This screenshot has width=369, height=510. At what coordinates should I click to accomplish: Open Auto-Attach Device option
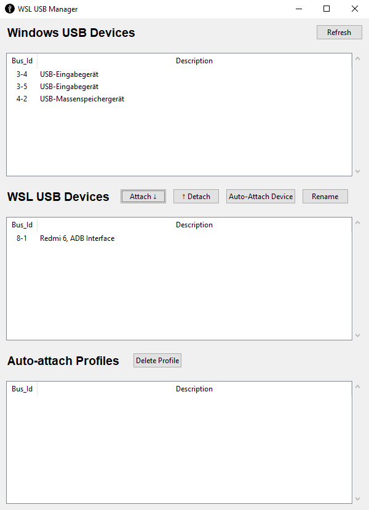click(261, 197)
